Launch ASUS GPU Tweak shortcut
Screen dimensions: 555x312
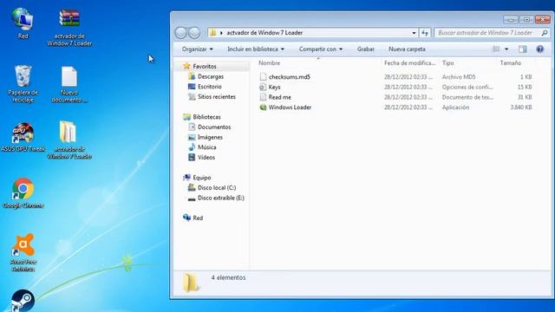23,137
